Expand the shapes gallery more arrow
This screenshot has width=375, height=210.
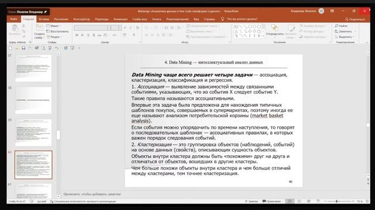click(263, 36)
